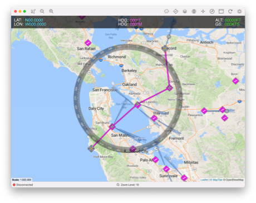Screen dimensions: 256x203
Task: Click the route waypoint near San Ramon
Action: pos(169,88)
